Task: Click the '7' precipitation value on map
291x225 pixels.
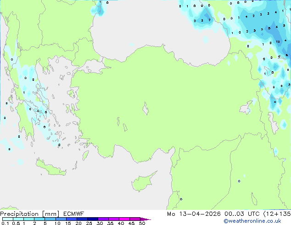Action: coord(209,20)
